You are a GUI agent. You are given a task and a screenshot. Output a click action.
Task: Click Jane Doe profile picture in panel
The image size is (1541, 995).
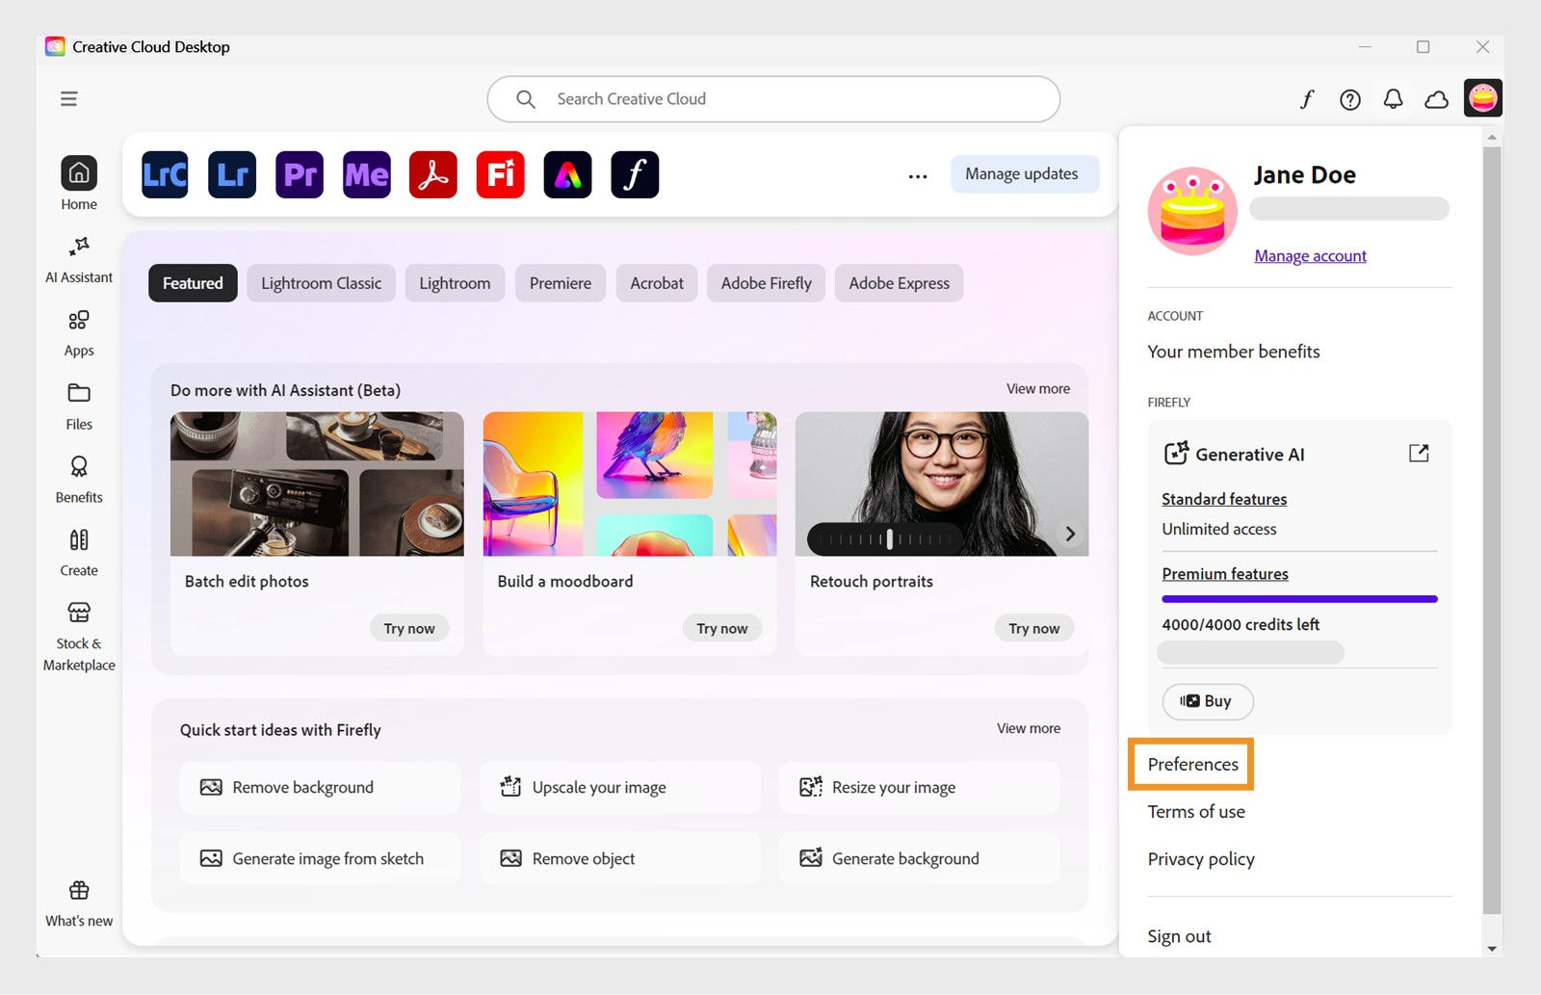[x=1192, y=211]
